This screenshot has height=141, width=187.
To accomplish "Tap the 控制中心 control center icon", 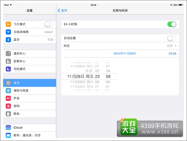I will coord(8,61).
